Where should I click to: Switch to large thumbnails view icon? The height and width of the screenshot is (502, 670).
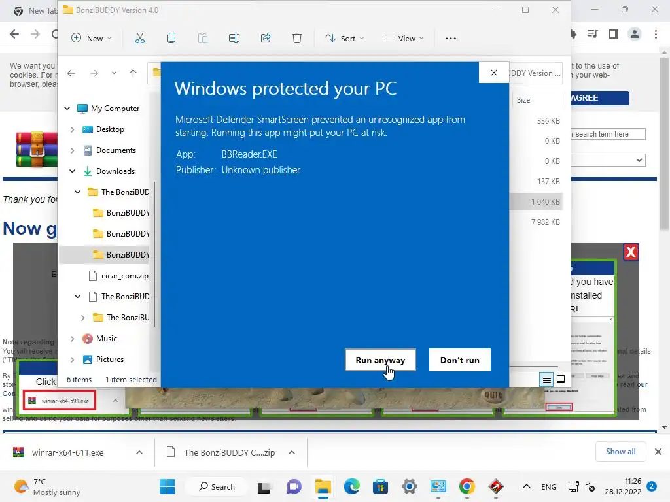click(561, 379)
